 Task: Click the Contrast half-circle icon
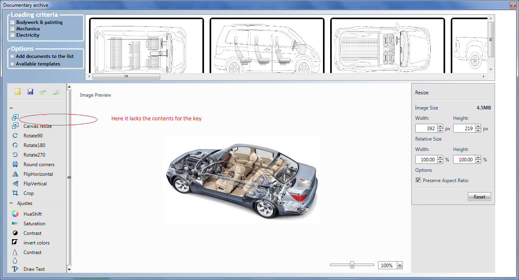(15, 233)
